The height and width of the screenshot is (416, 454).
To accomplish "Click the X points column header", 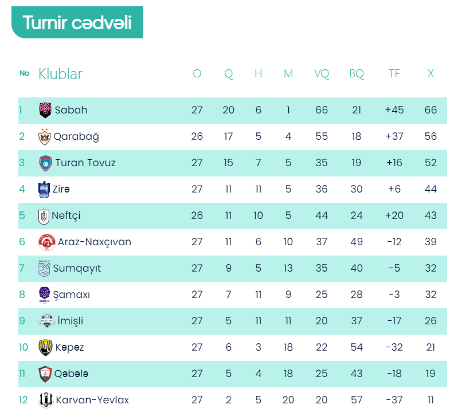I will point(430,74).
